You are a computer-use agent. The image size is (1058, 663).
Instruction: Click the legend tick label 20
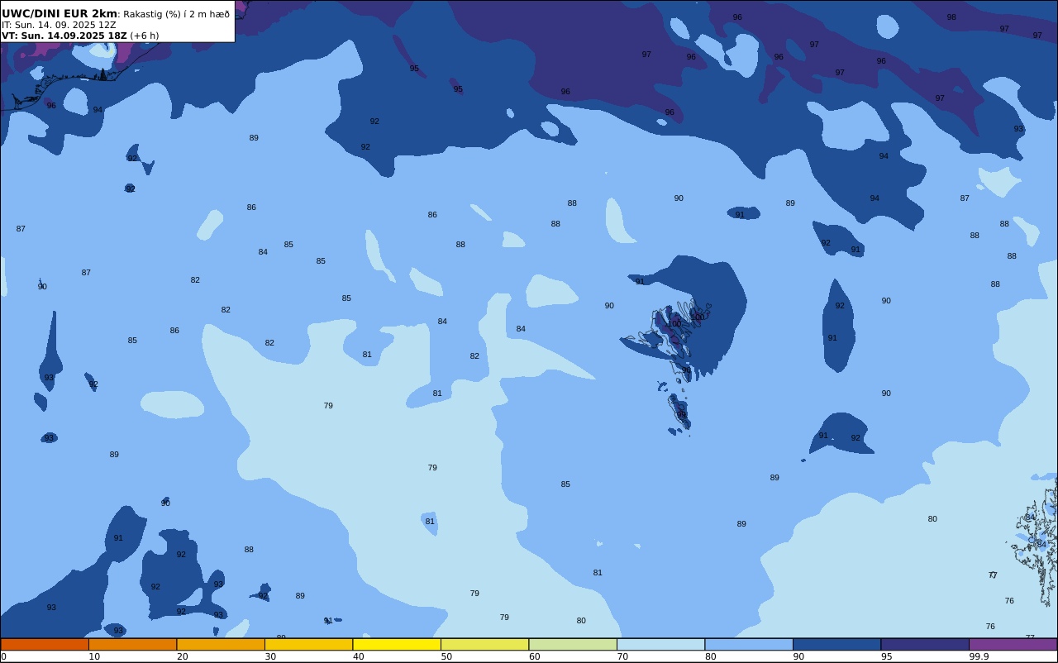(182, 656)
